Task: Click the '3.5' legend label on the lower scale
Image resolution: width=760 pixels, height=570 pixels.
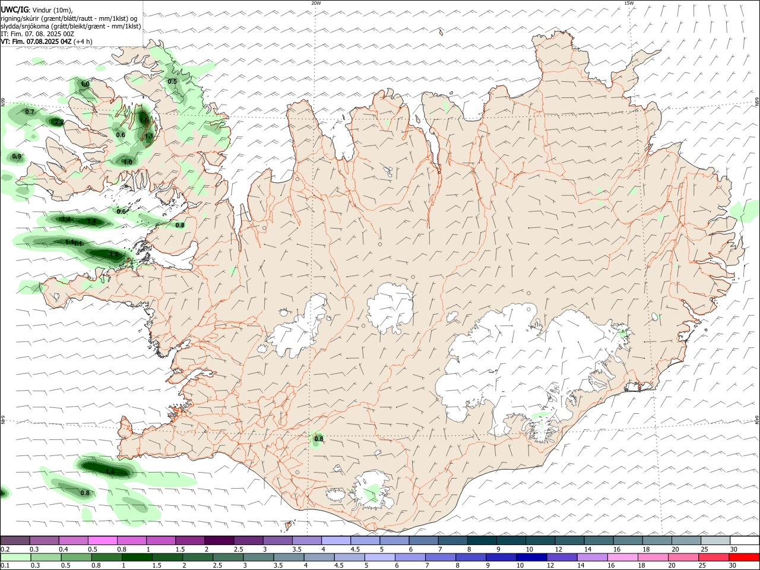Action: (x=278, y=565)
